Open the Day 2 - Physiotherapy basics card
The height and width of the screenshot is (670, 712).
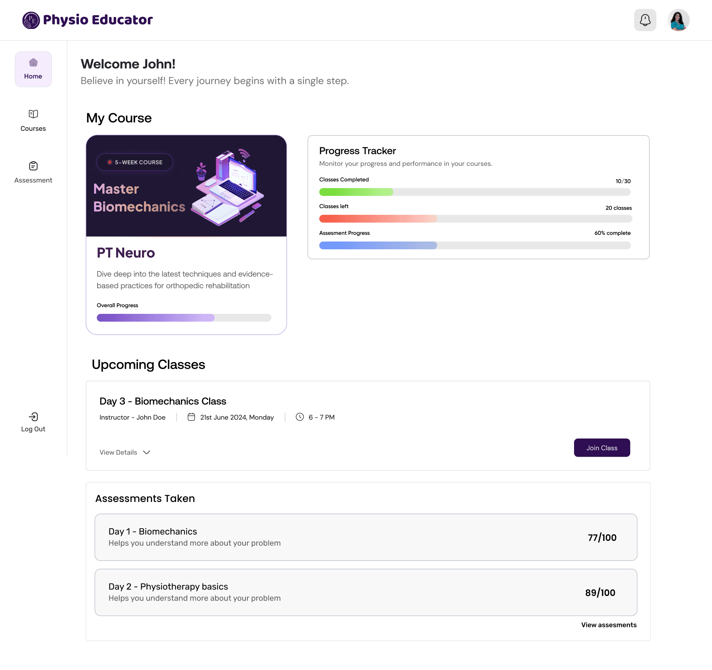pos(366,592)
